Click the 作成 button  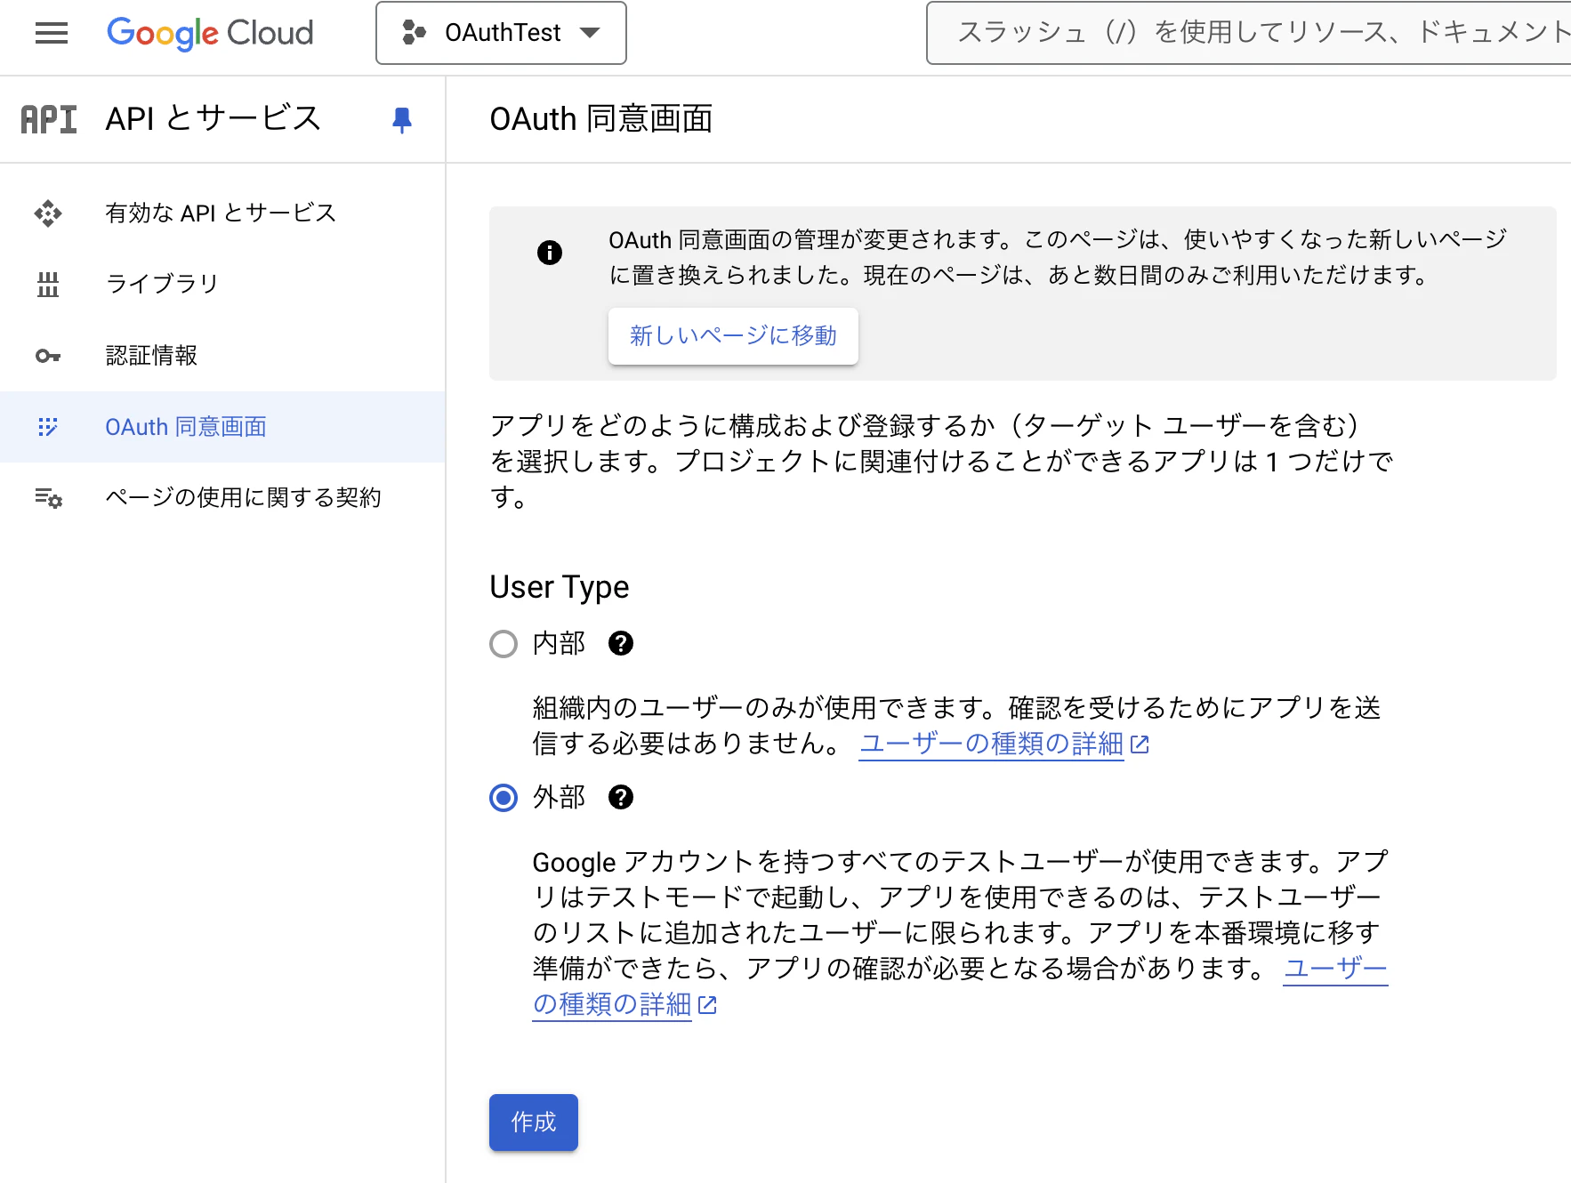pyautogui.click(x=534, y=1123)
